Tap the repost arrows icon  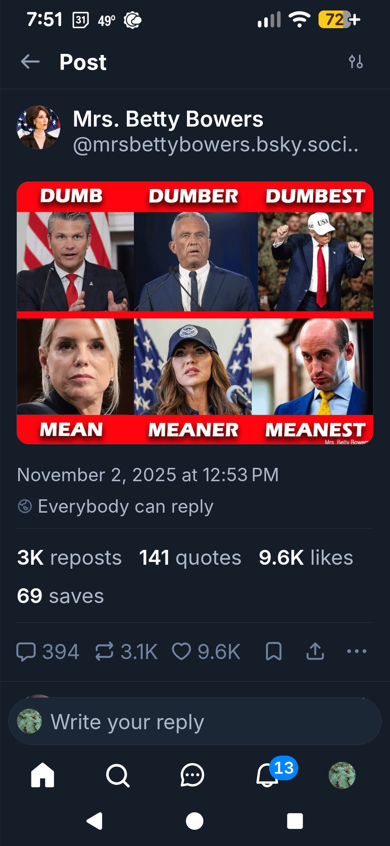[x=104, y=651]
